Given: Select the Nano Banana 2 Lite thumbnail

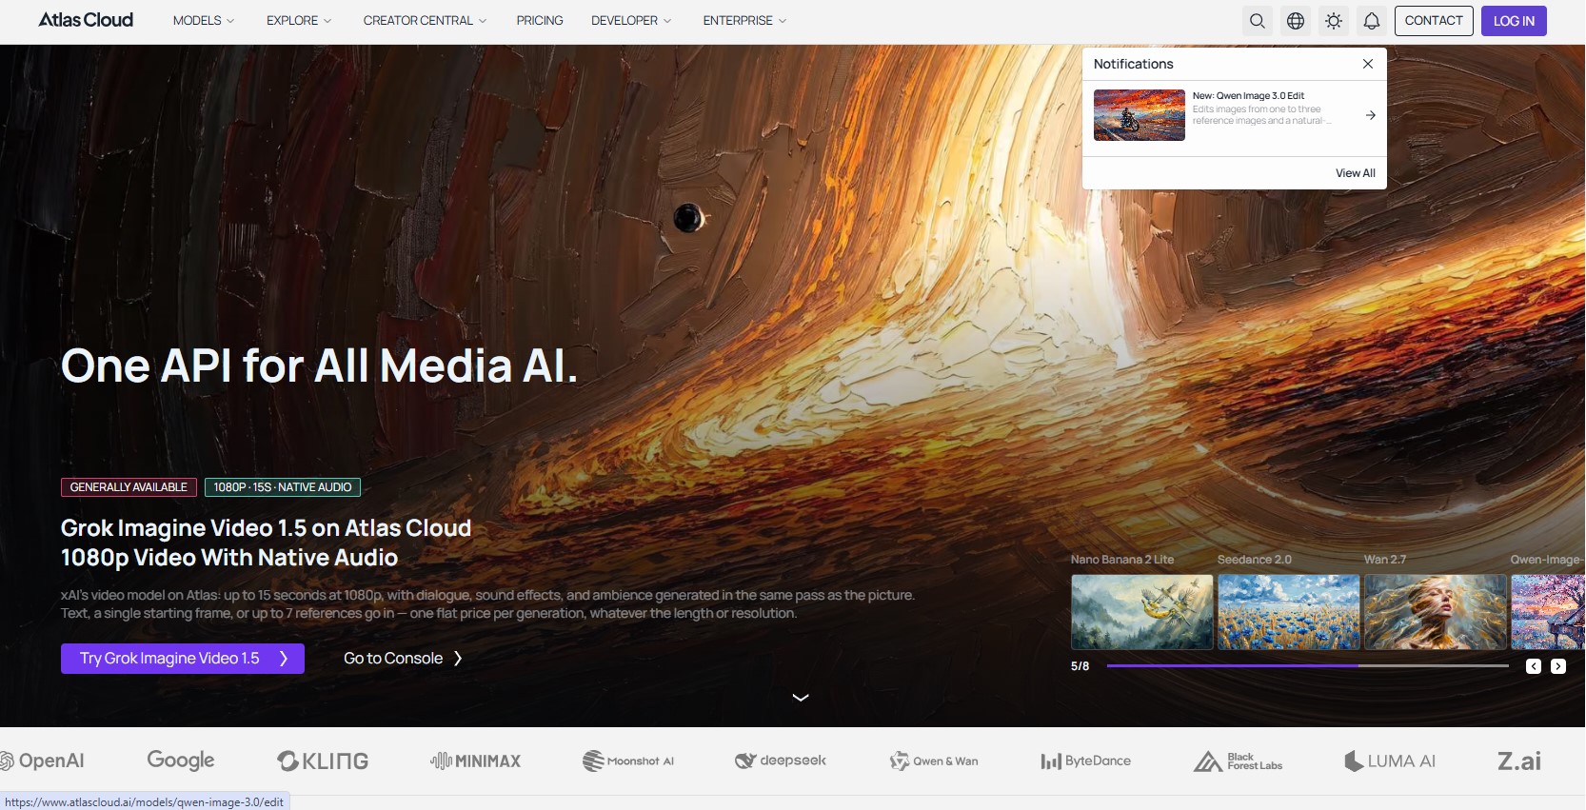Looking at the screenshot, I should 1142,612.
